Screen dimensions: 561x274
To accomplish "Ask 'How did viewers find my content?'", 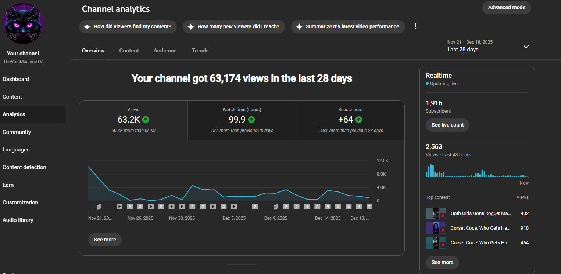I will click(x=128, y=27).
